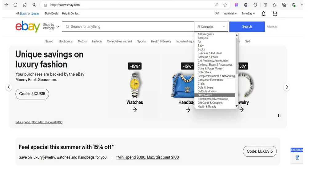Viewport: 315px width, 177px height.
Task: Click the browser forward arrow
Action: click(6, 5)
